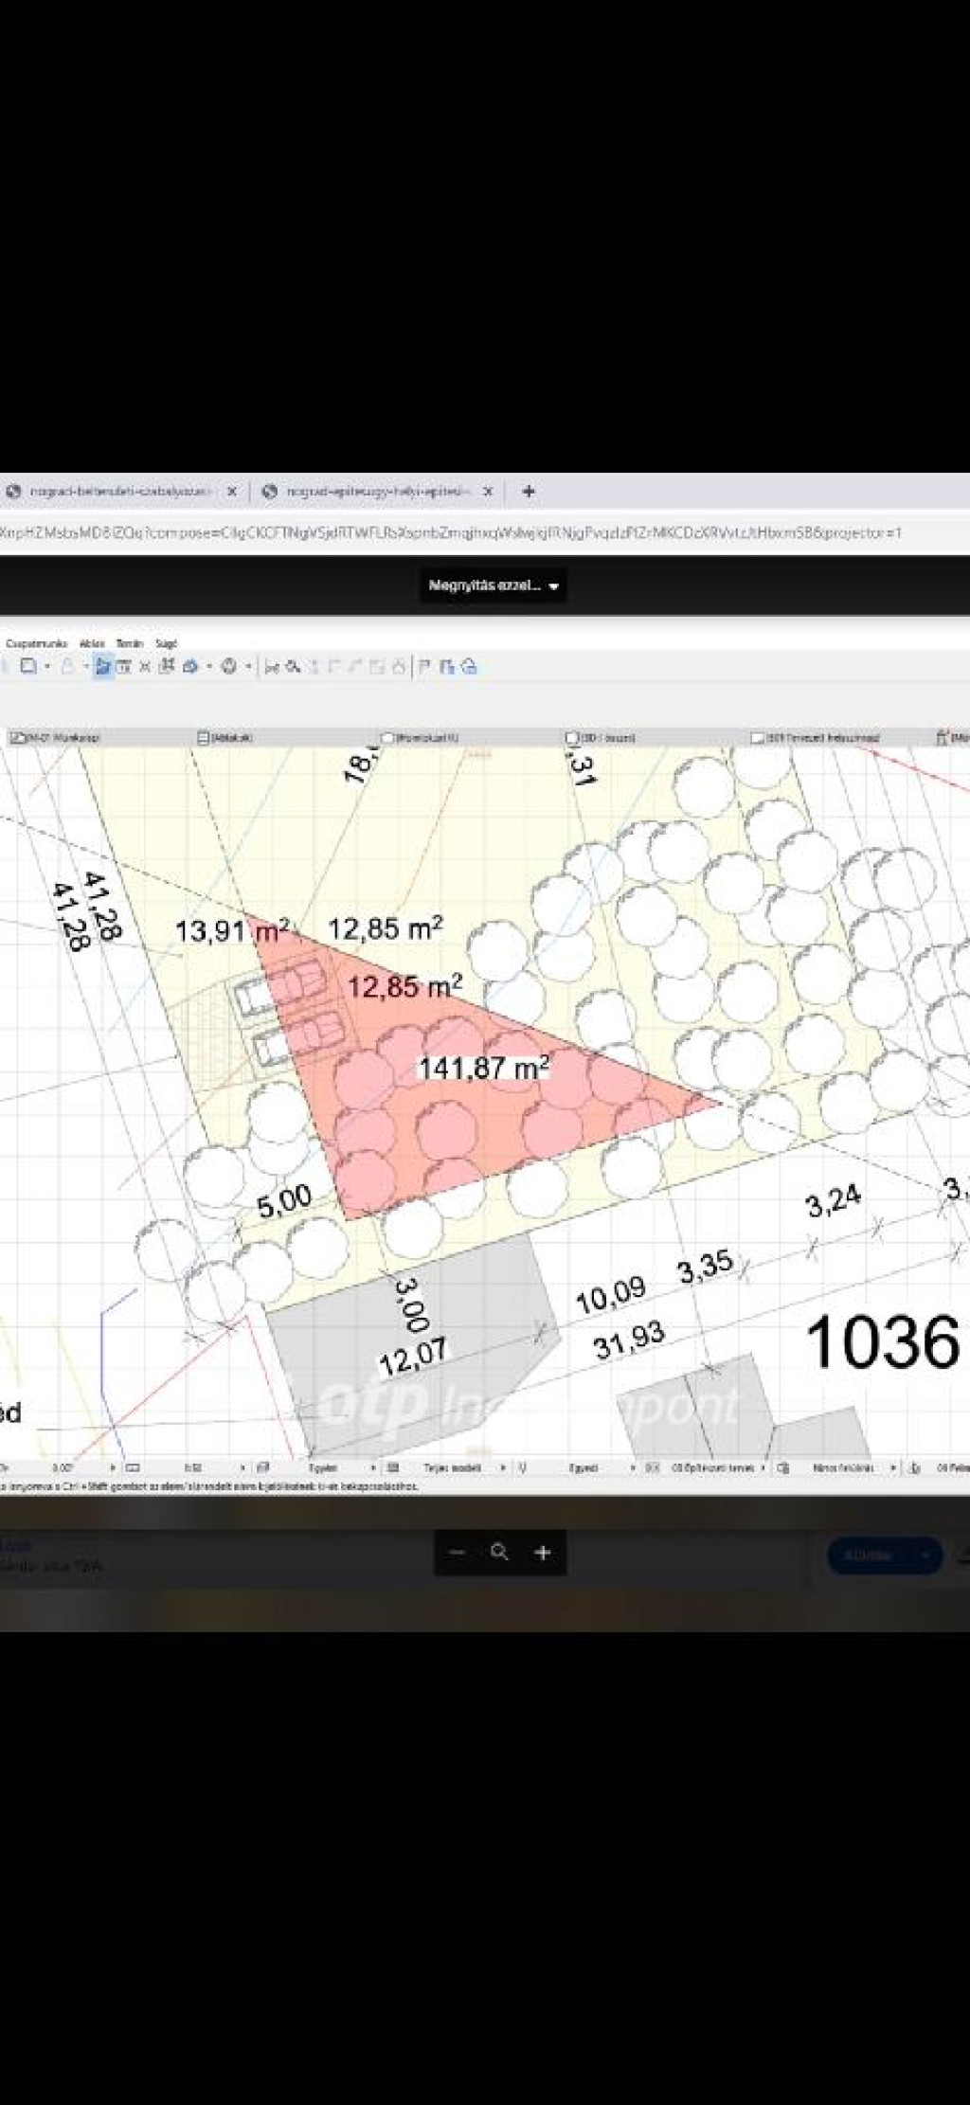Click the house-shaped icon at toolbar end

[468, 667]
